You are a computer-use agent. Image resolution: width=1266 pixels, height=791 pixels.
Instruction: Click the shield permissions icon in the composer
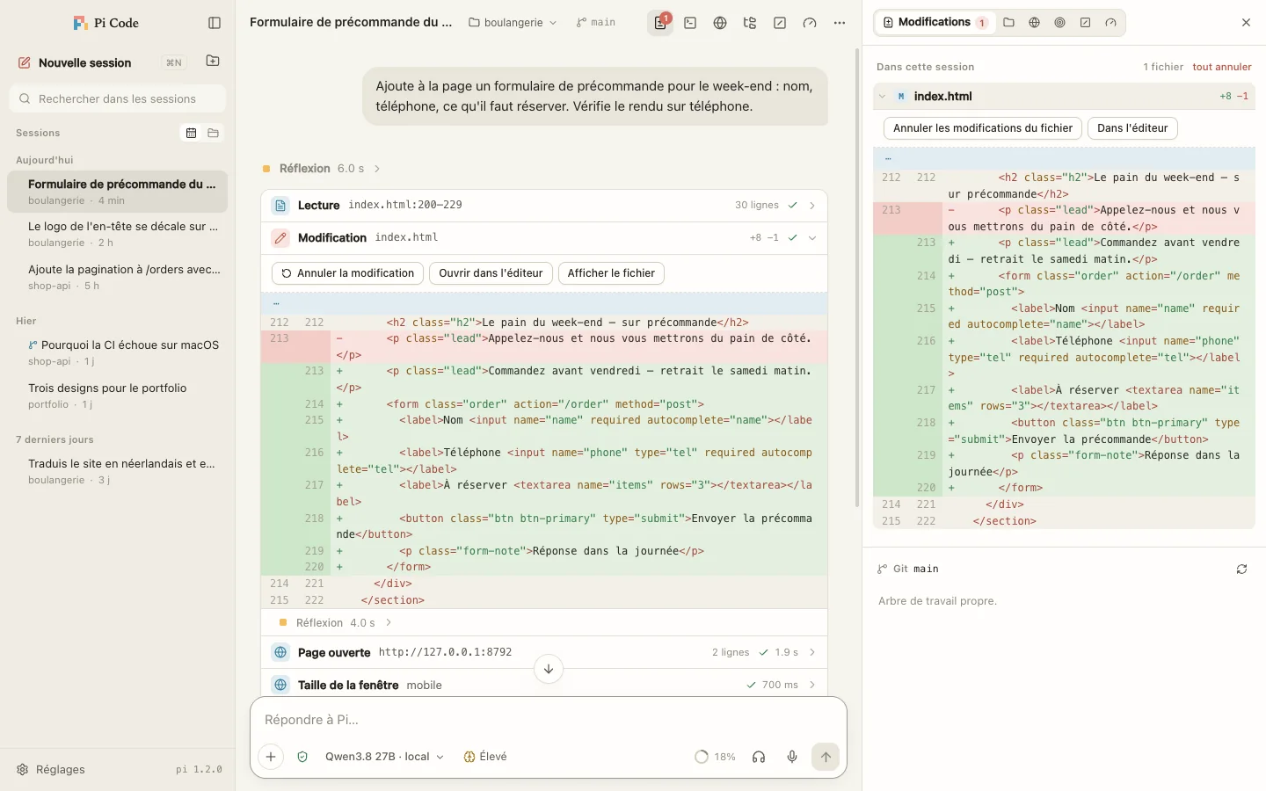pos(302,757)
